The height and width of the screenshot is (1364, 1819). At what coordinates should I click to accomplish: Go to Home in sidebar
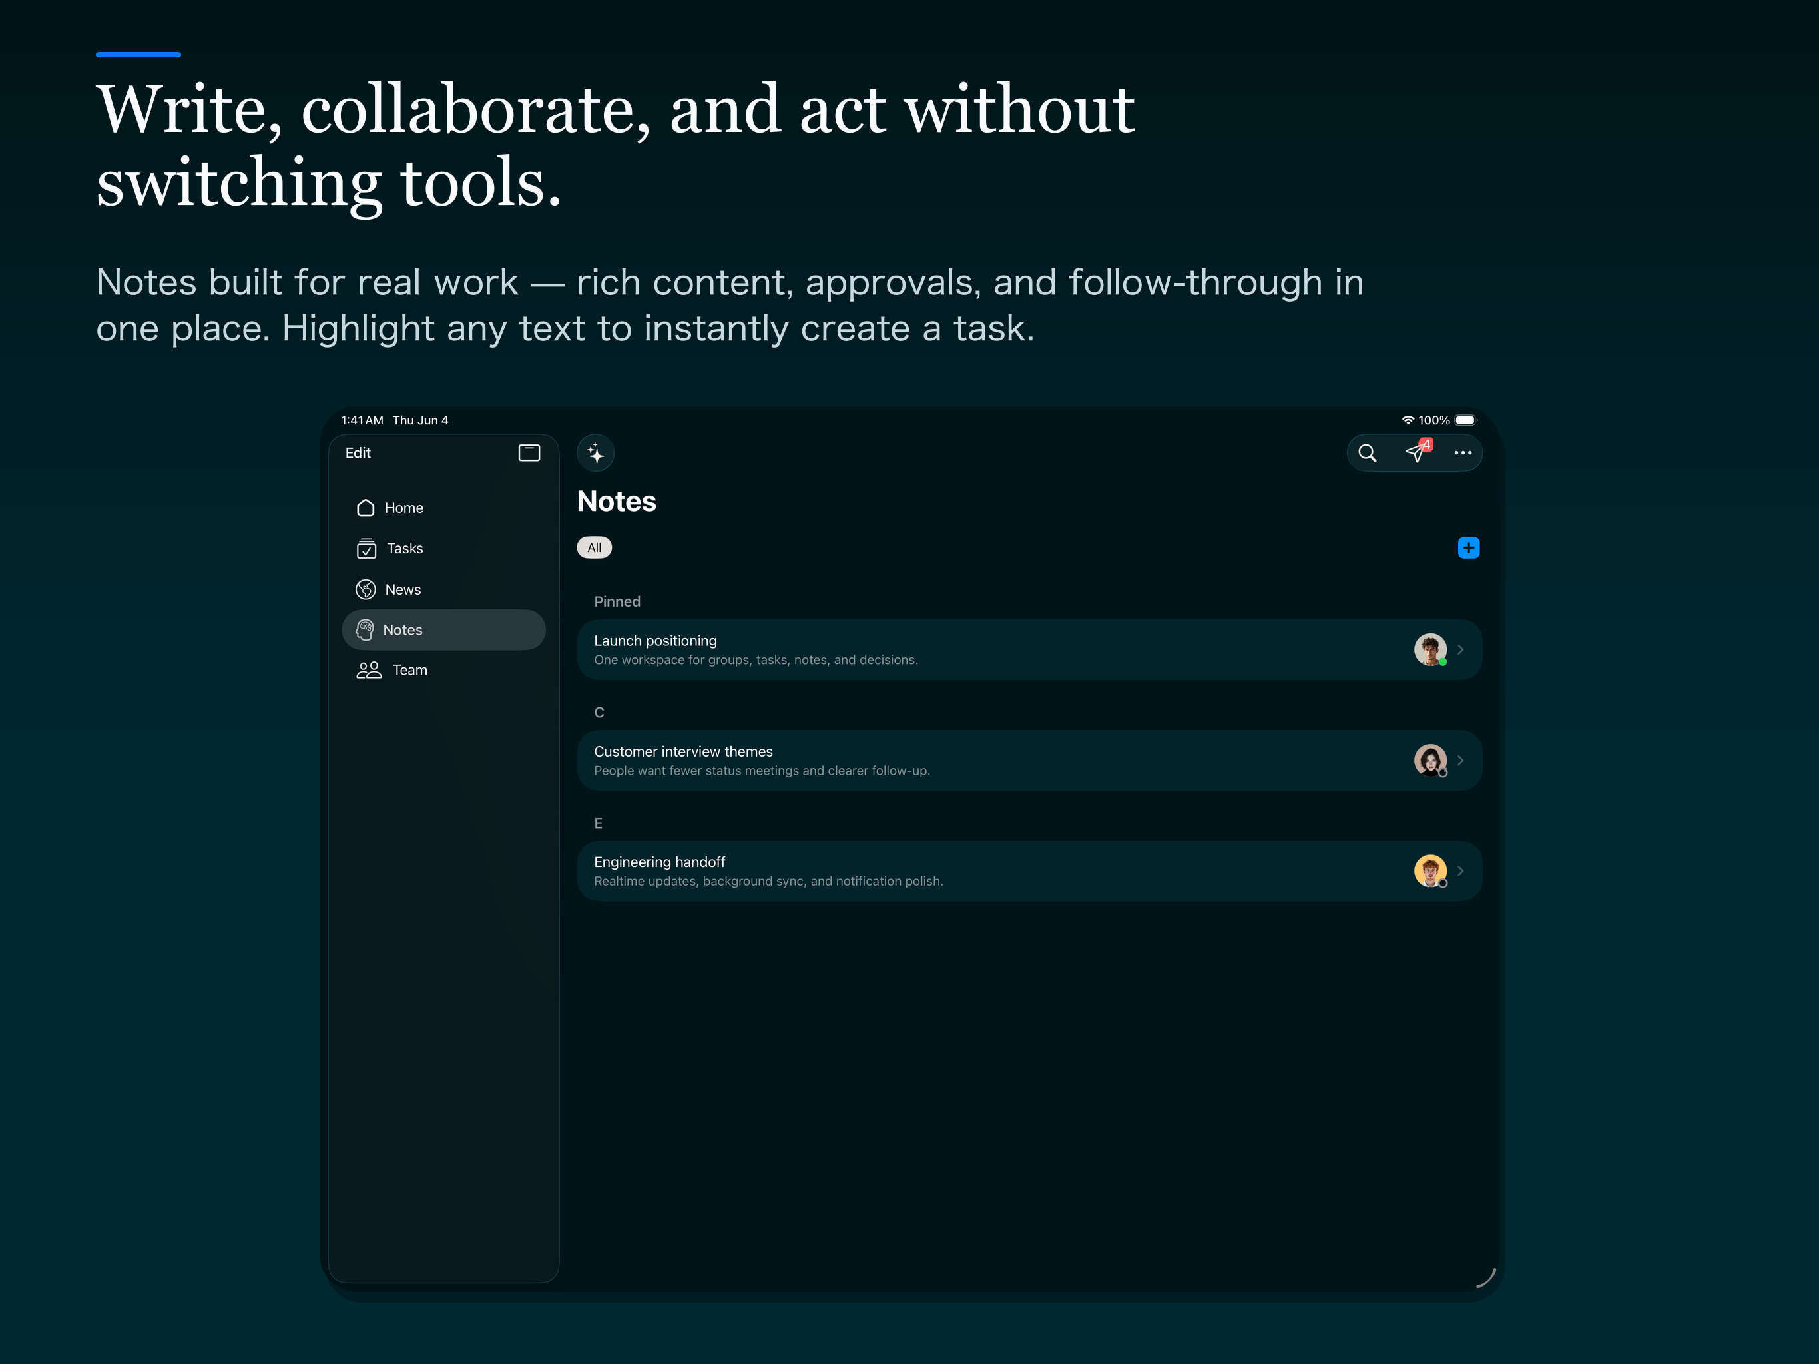(x=443, y=508)
